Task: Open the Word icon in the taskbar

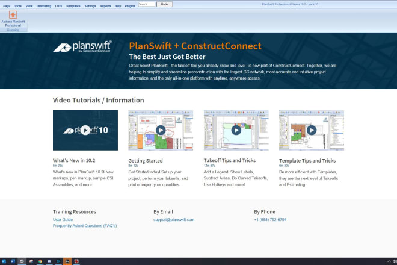Action: [13, 261]
